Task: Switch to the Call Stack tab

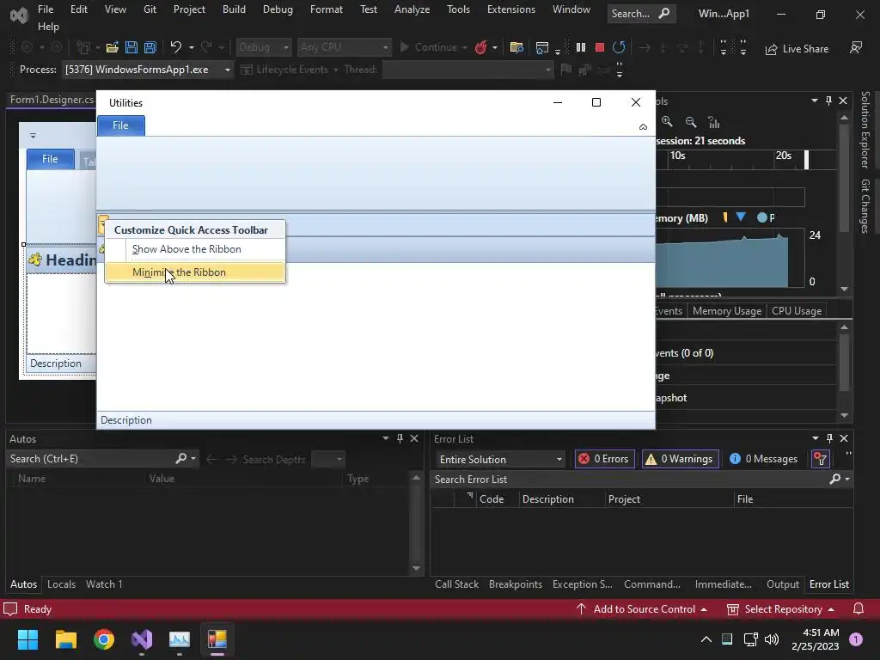Action: click(x=457, y=584)
